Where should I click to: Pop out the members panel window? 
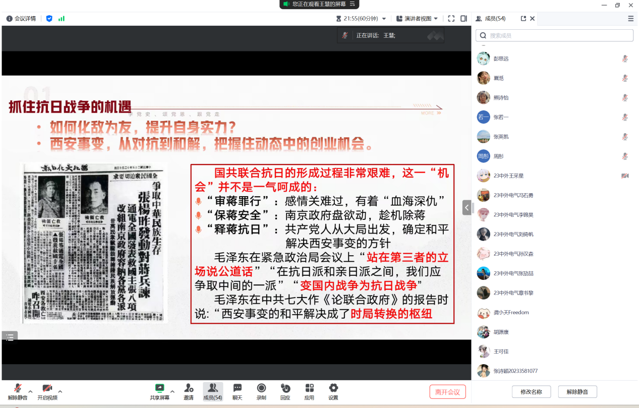(x=523, y=19)
